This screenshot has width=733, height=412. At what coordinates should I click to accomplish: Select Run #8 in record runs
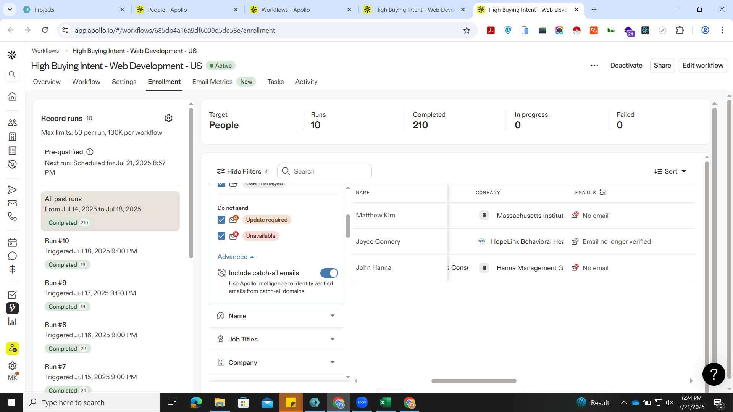coord(110,336)
